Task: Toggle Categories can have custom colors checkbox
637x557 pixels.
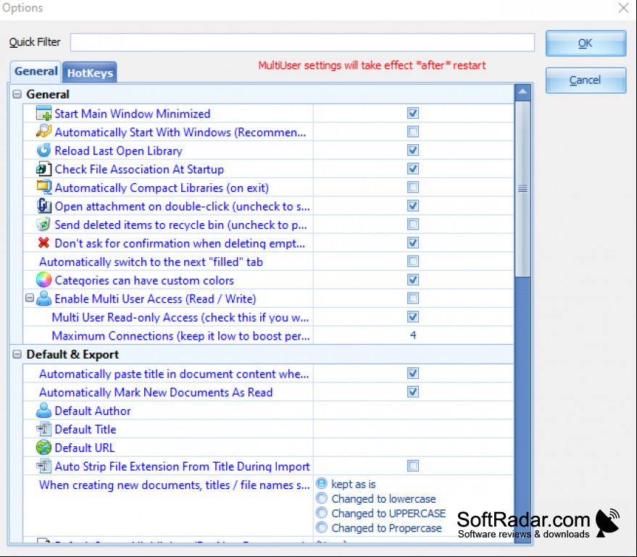Action: (413, 280)
